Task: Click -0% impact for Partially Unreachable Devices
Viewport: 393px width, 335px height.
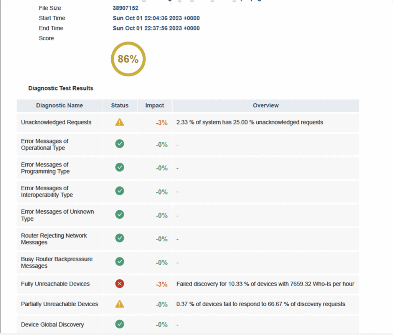Action: coord(162,304)
